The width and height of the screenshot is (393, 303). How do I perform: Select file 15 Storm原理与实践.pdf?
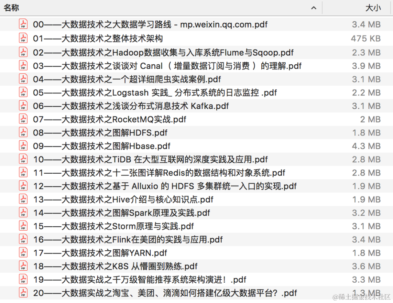(x=113, y=226)
